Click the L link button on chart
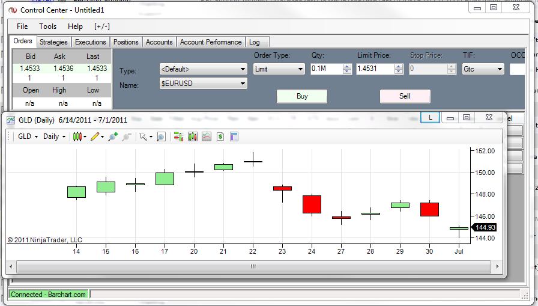Image resolution: width=538 pixels, height=306 pixels. coord(431,117)
